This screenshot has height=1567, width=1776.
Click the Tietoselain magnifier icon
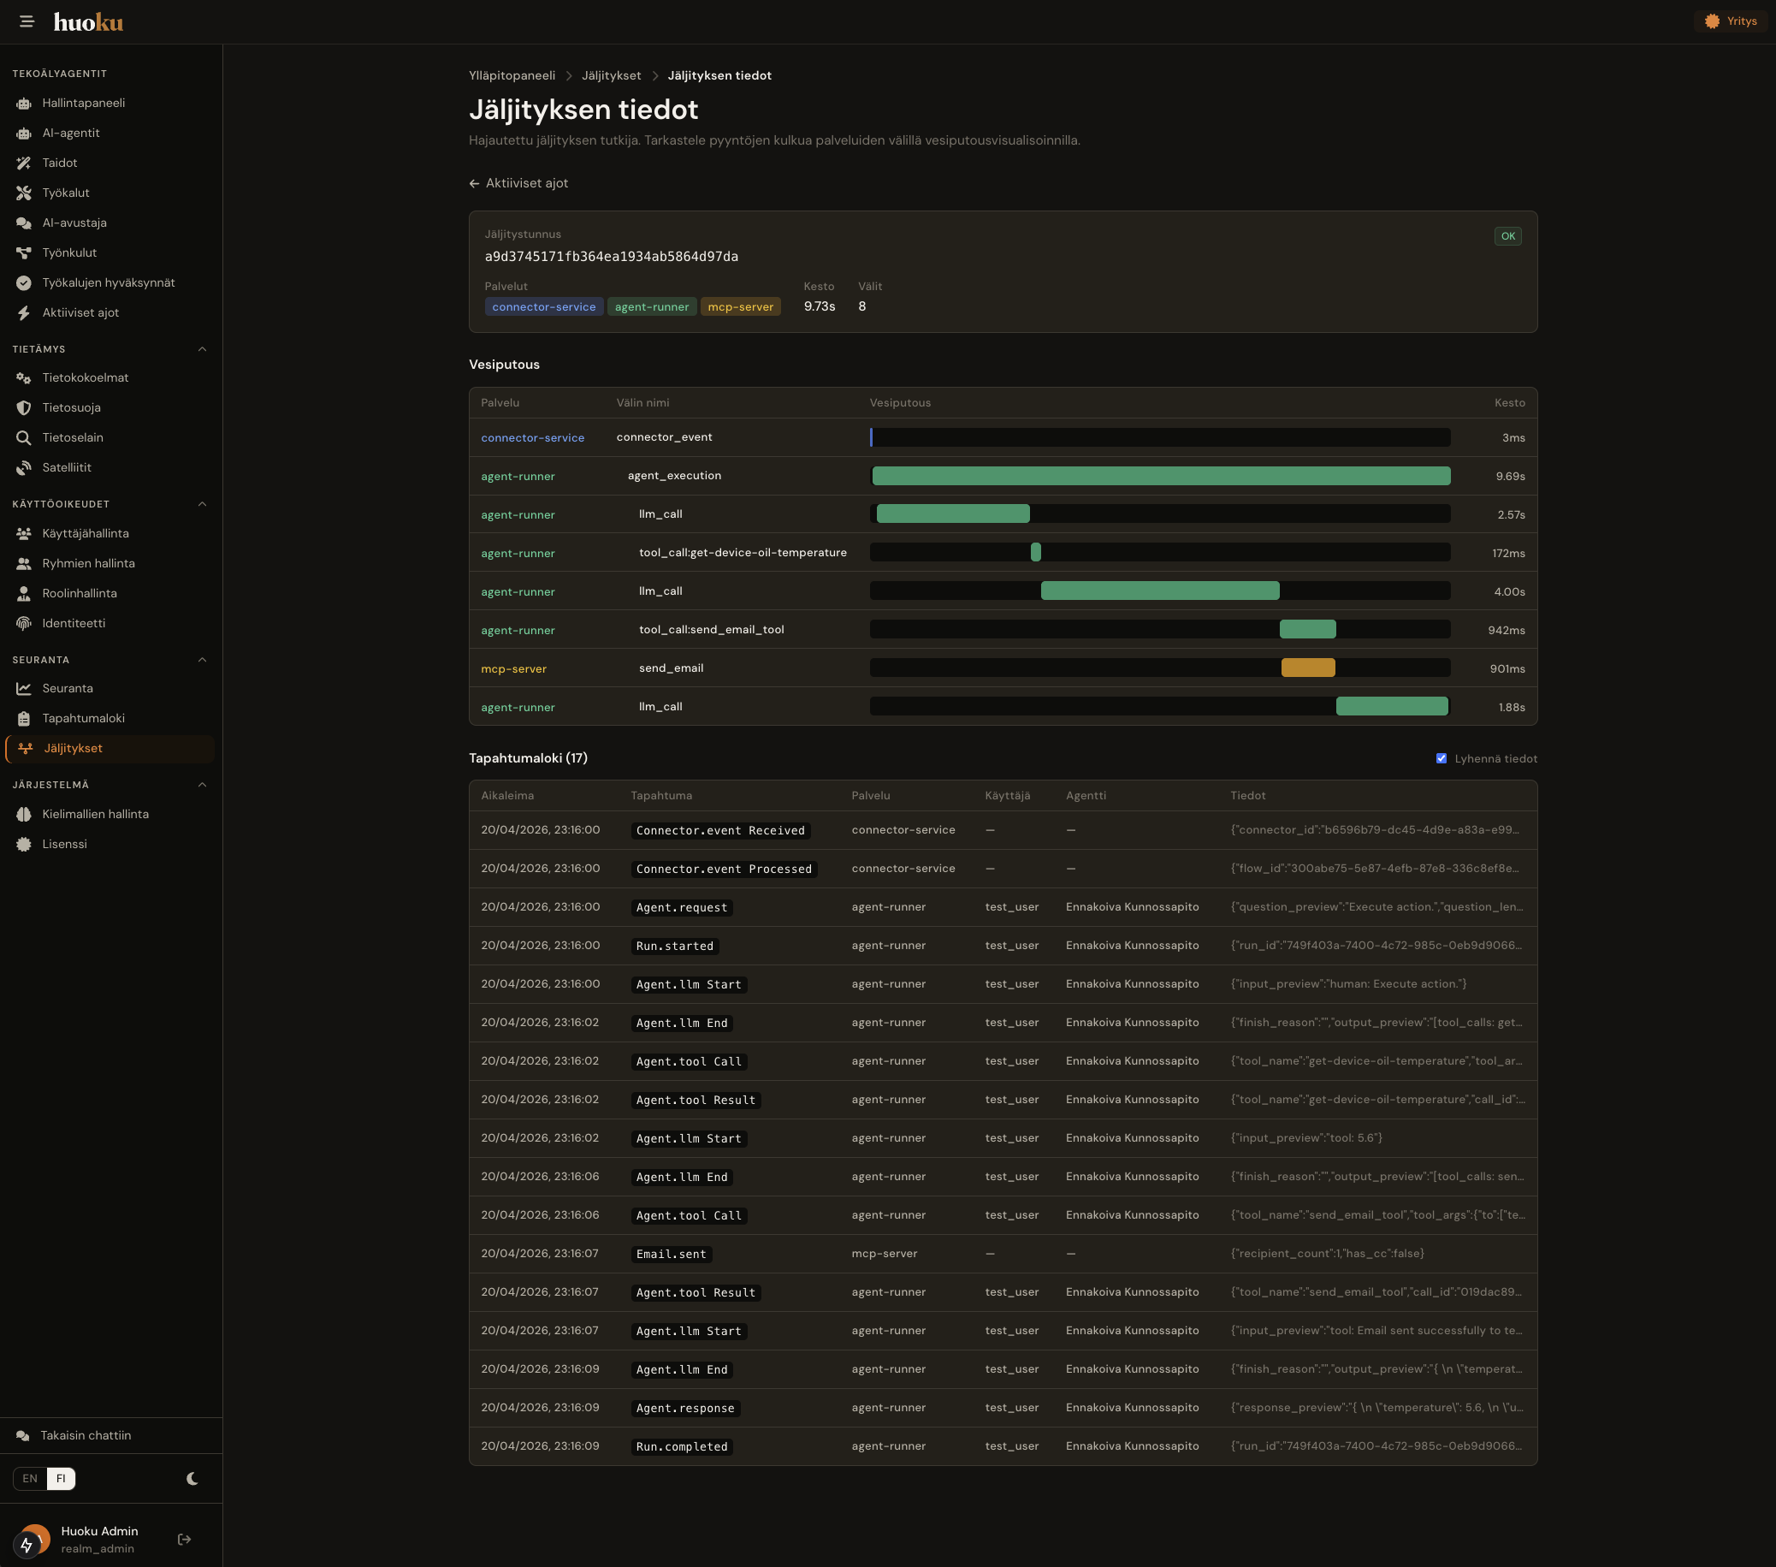24,438
